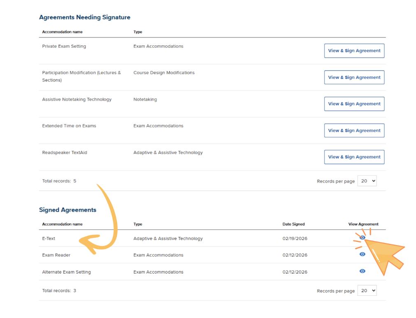
Task: Sign the Extended Time on Exams agreement
Action: click(x=354, y=130)
